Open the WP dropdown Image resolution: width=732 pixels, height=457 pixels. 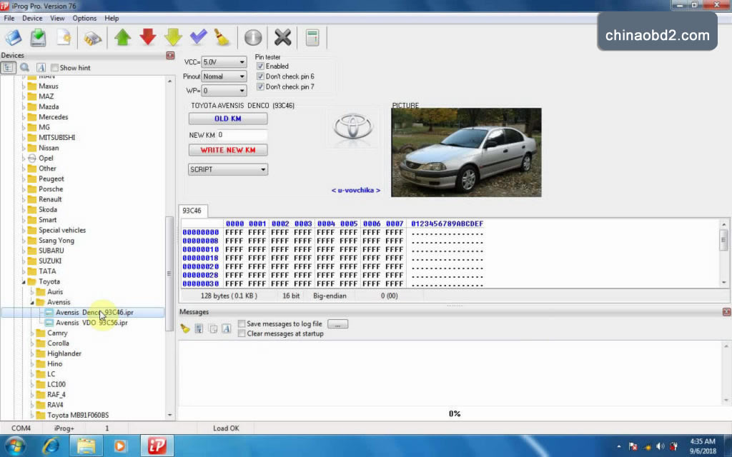pyautogui.click(x=224, y=91)
